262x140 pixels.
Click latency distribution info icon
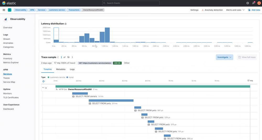[x=66, y=24]
